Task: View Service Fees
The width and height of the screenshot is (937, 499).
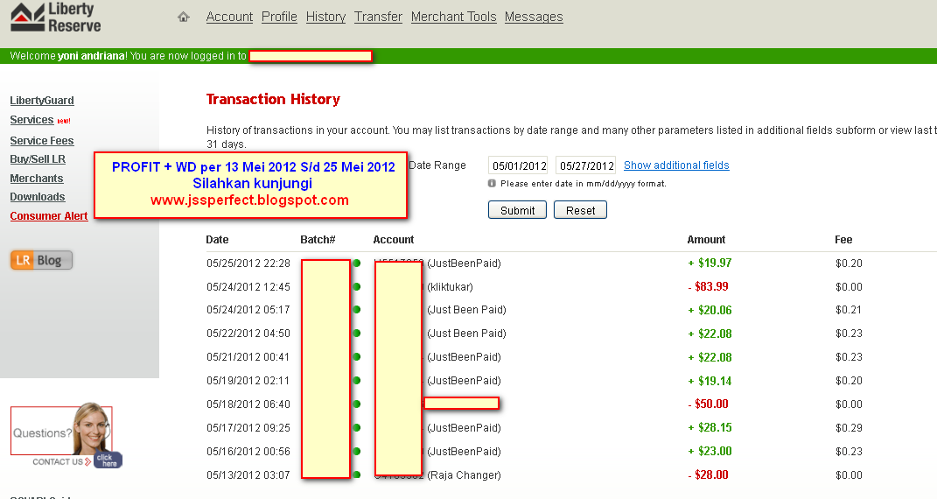Action: coord(42,141)
